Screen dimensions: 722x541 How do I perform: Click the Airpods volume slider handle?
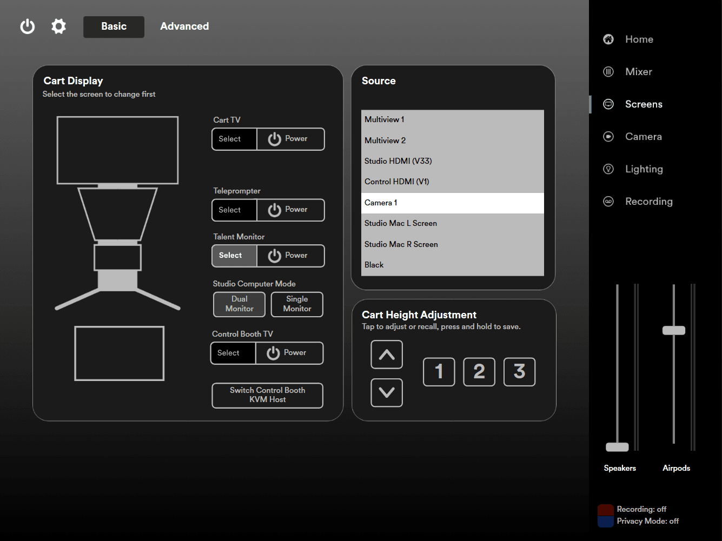coord(674,330)
